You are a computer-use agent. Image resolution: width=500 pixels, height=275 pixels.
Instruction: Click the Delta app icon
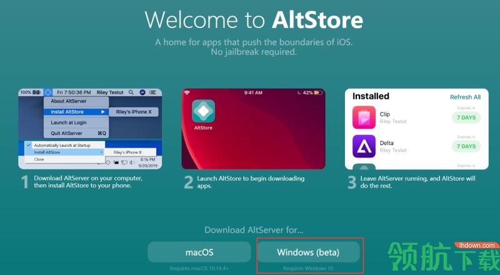(364, 146)
